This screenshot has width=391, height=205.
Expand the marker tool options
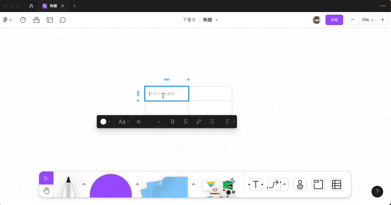pyautogui.click(x=84, y=184)
